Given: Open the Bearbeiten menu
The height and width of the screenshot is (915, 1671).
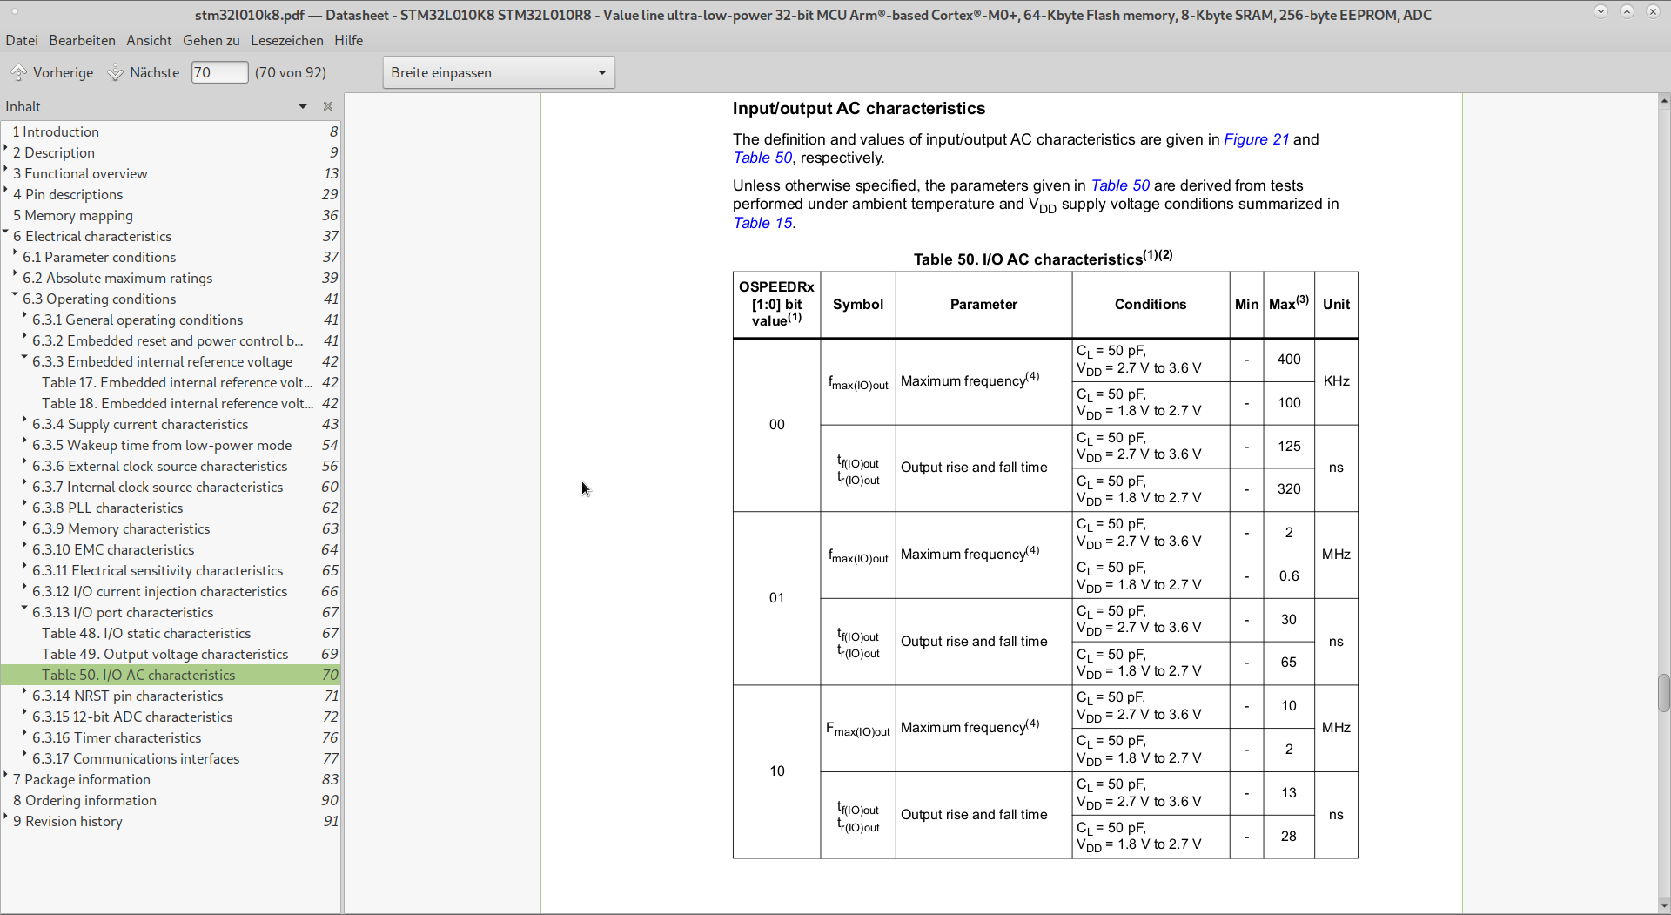Looking at the screenshot, I should (82, 40).
